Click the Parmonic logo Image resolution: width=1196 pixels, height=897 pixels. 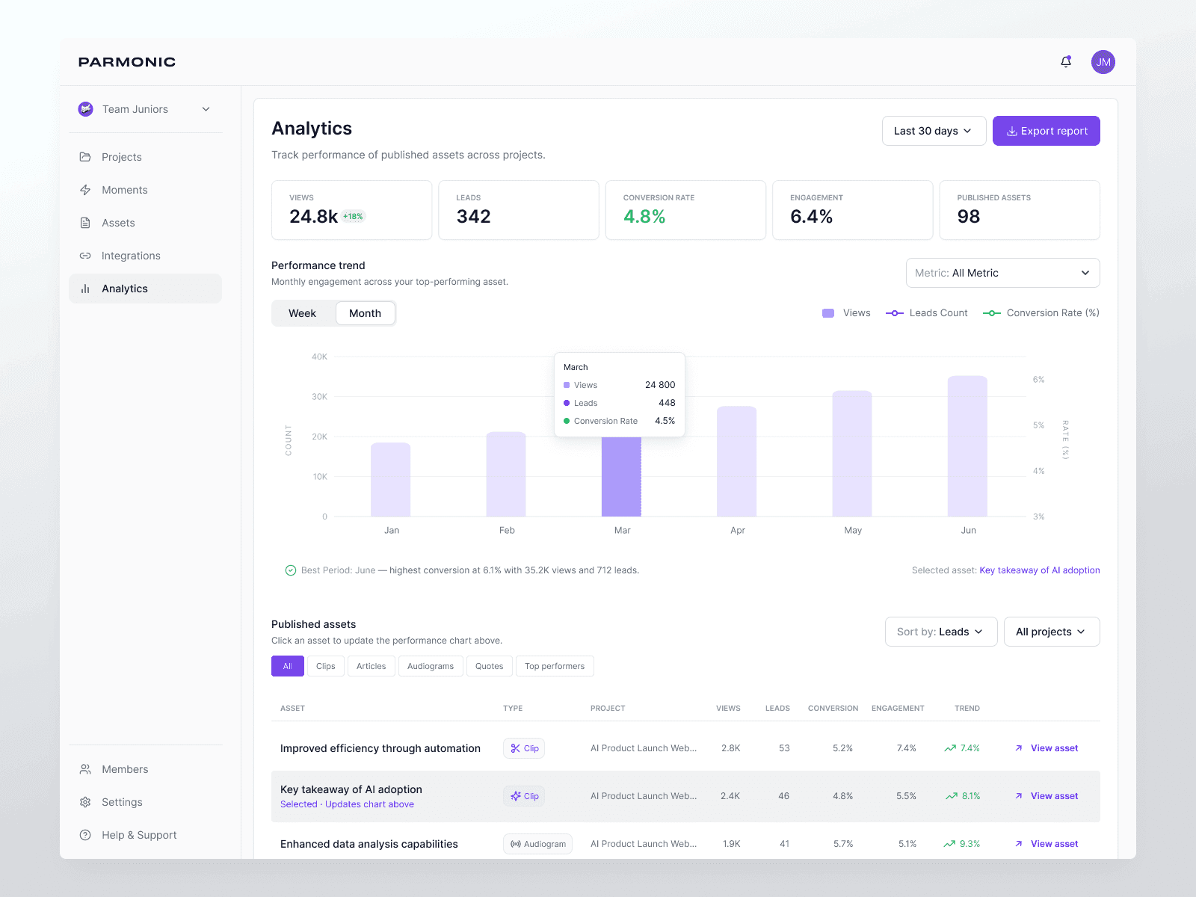pos(127,62)
